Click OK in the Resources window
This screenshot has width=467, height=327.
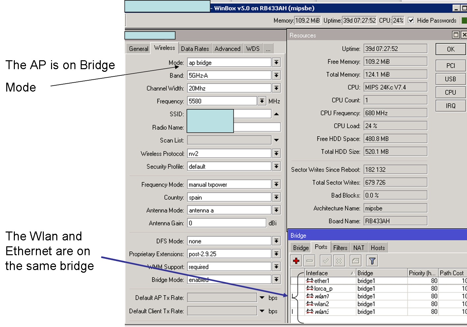[x=451, y=49]
